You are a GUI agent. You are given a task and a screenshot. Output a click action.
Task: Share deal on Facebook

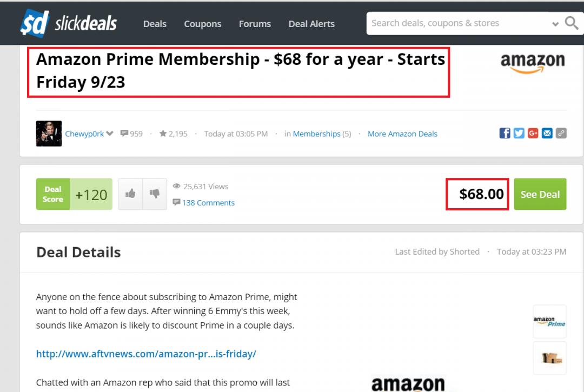pyautogui.click(x=505, y=134)
